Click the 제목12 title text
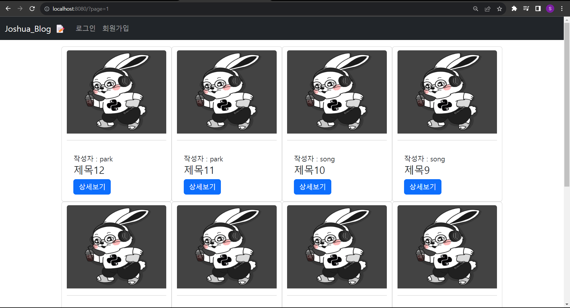 click(x=89, y=170)
